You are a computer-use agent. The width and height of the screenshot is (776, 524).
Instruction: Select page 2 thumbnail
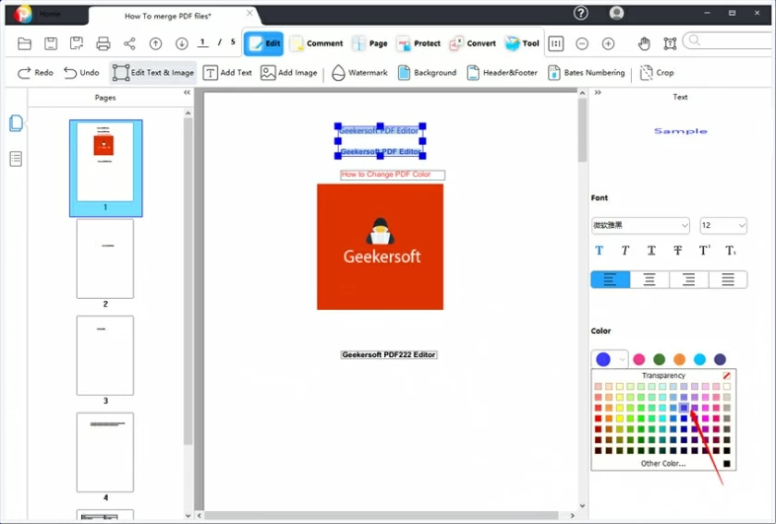tap(105, 258)
